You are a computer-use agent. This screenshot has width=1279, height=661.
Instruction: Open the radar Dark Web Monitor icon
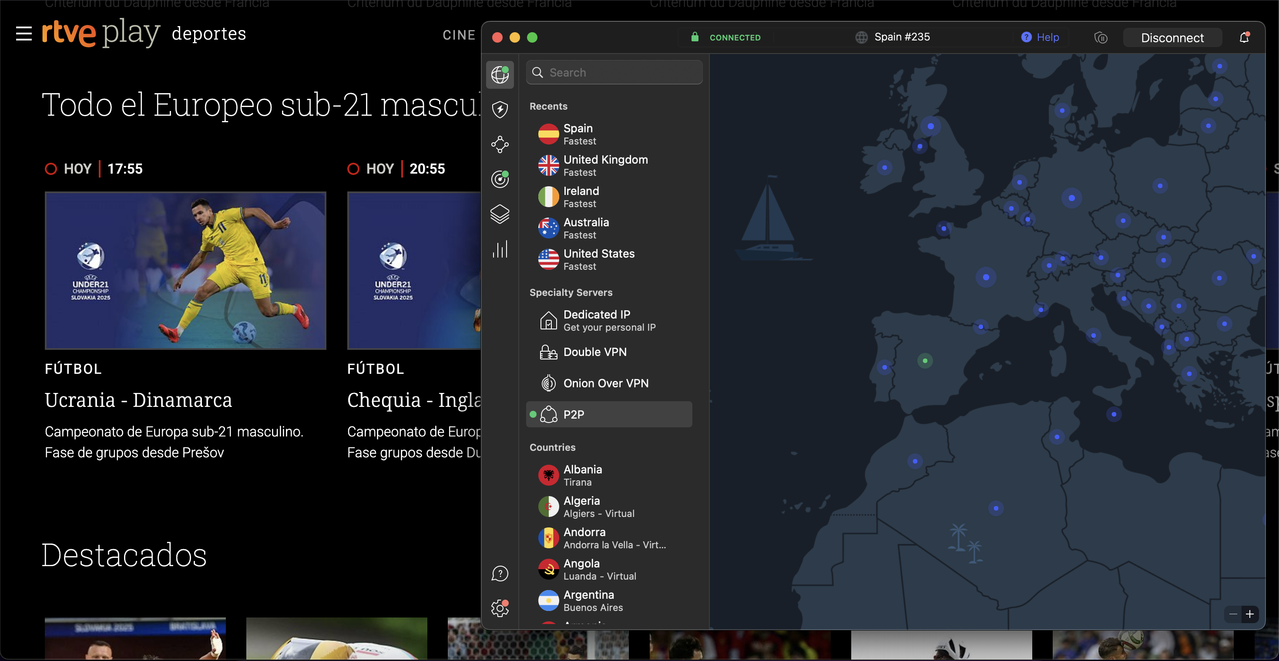coord(500,179)
